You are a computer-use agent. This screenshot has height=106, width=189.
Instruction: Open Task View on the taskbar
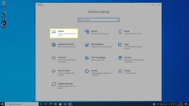[x=46, y=104]
